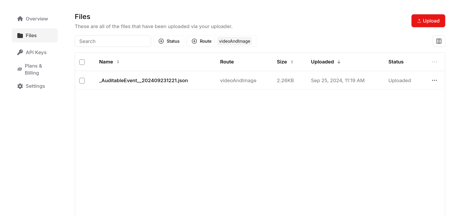Open the Overview page in sidebar
Viewport: 459px width, 217px height.
35,19
